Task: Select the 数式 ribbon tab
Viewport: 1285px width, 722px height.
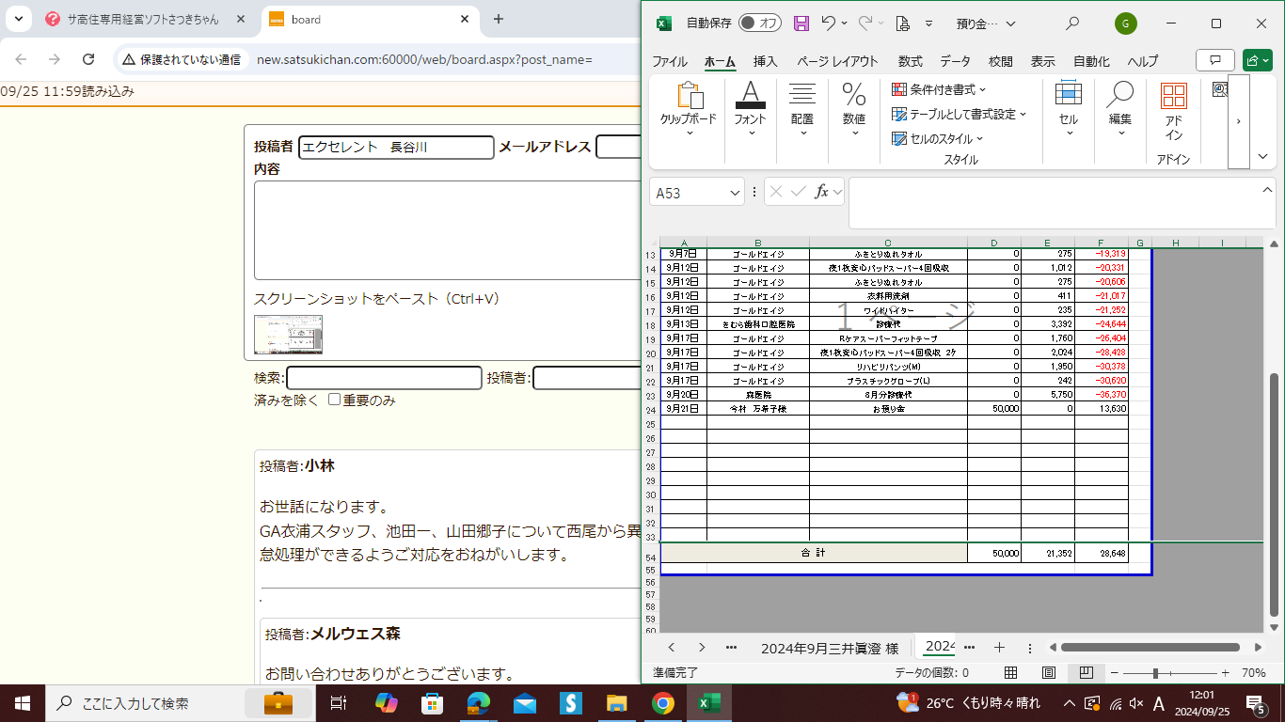Action: (910, 61)
